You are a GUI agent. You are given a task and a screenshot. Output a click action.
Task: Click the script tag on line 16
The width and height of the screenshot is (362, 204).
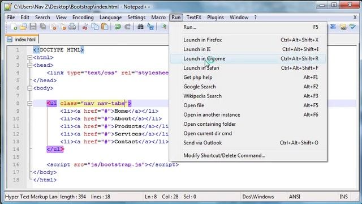(113, 165)
